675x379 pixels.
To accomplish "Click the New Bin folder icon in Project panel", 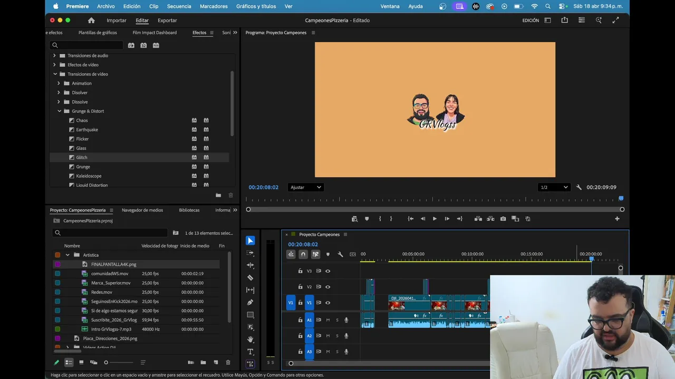I will 203,362.
